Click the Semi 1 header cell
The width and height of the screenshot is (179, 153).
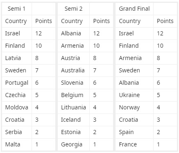(17, 9)
